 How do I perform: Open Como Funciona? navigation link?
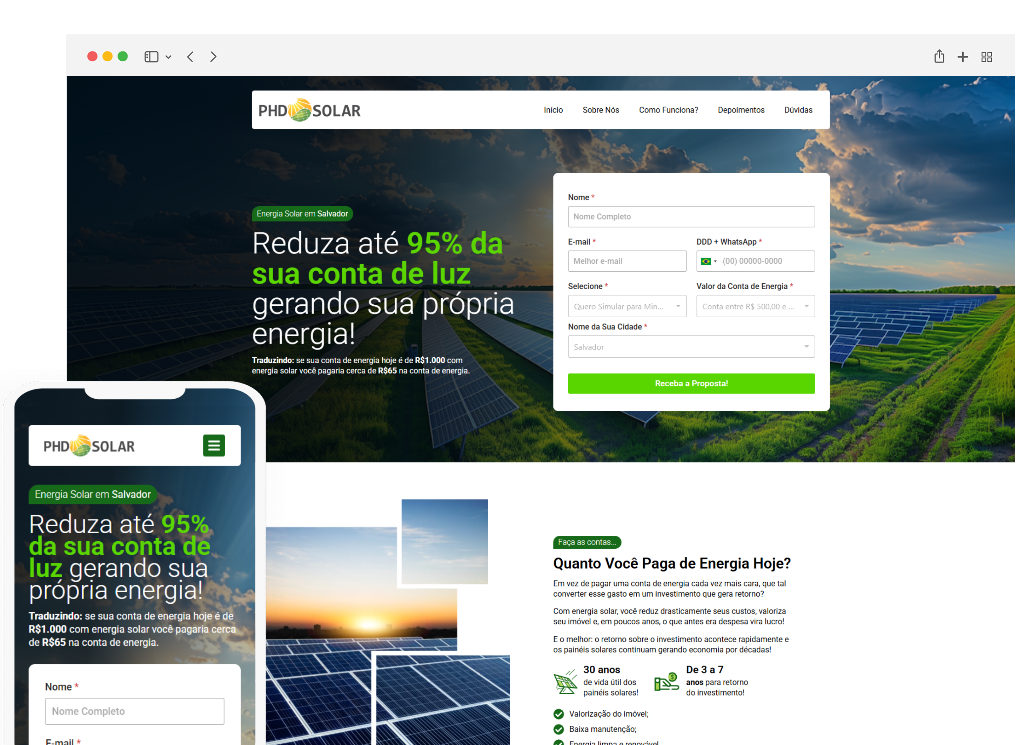point(668,110)
